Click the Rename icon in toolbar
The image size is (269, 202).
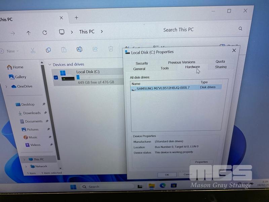pyautogui.click(x=79, y=49)
